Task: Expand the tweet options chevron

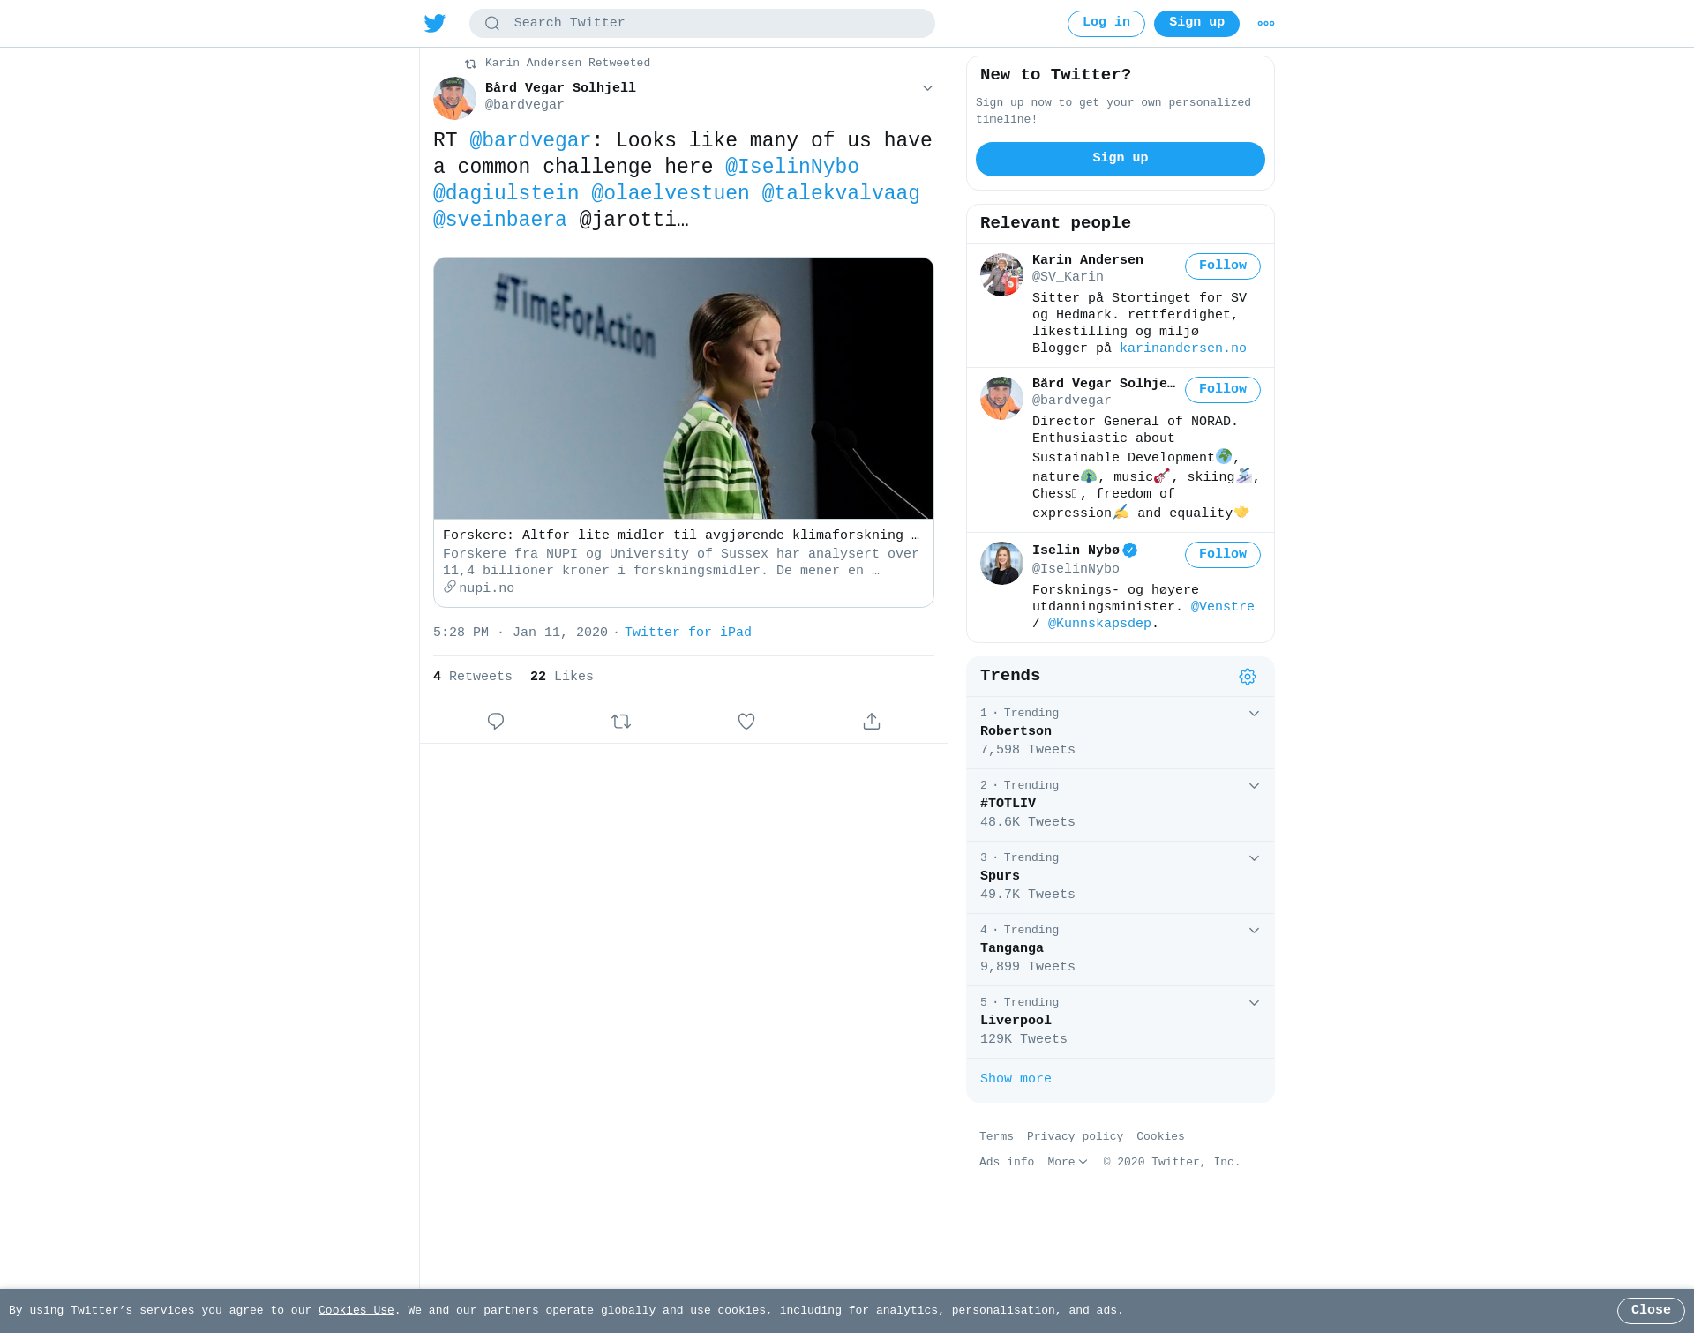Action: click(927, 88)
